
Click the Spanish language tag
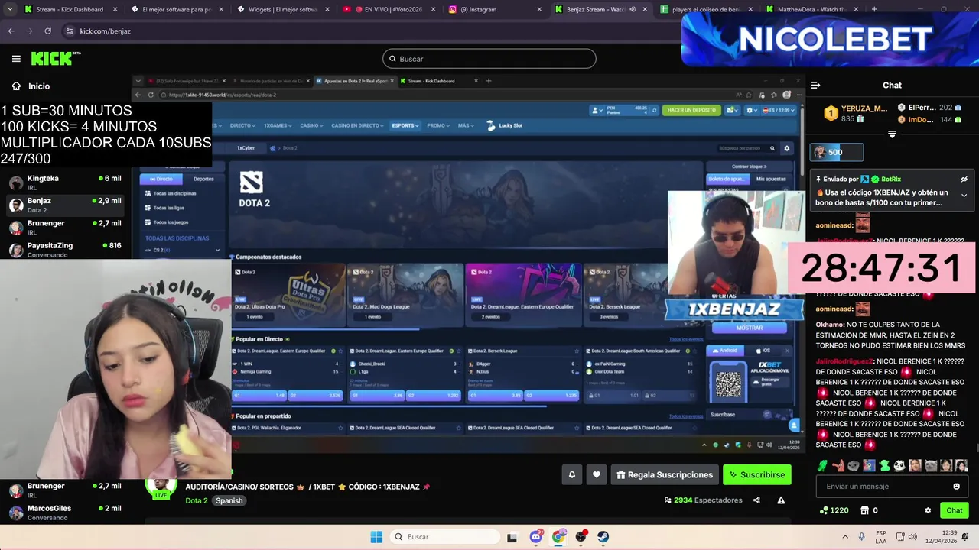tap(229, 500)
